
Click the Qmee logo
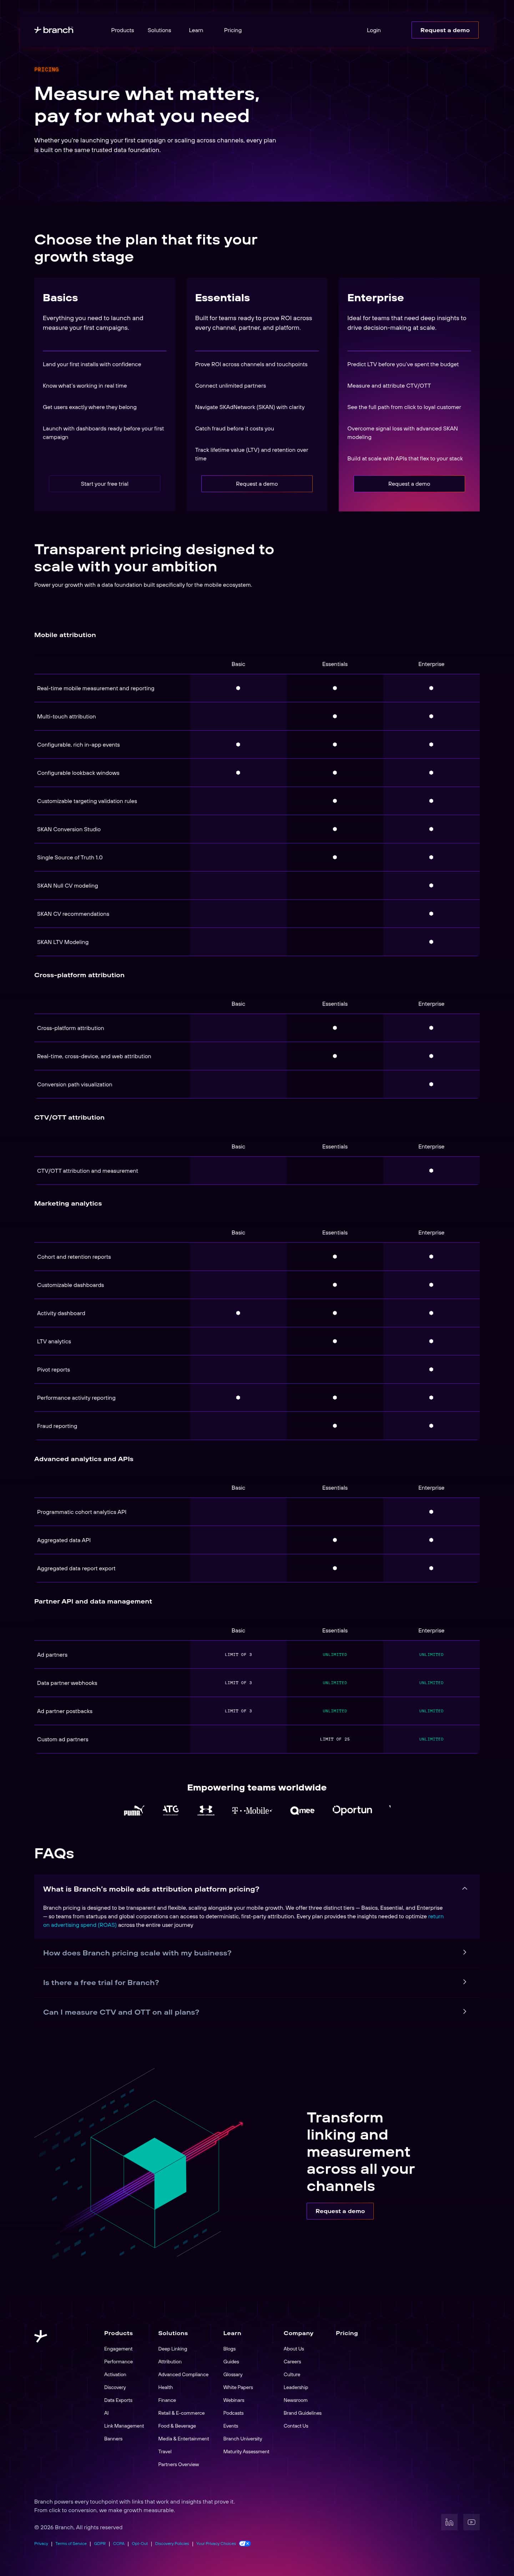click(x=302, y=1810)
